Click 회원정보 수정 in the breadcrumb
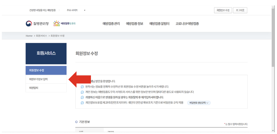 58,36
